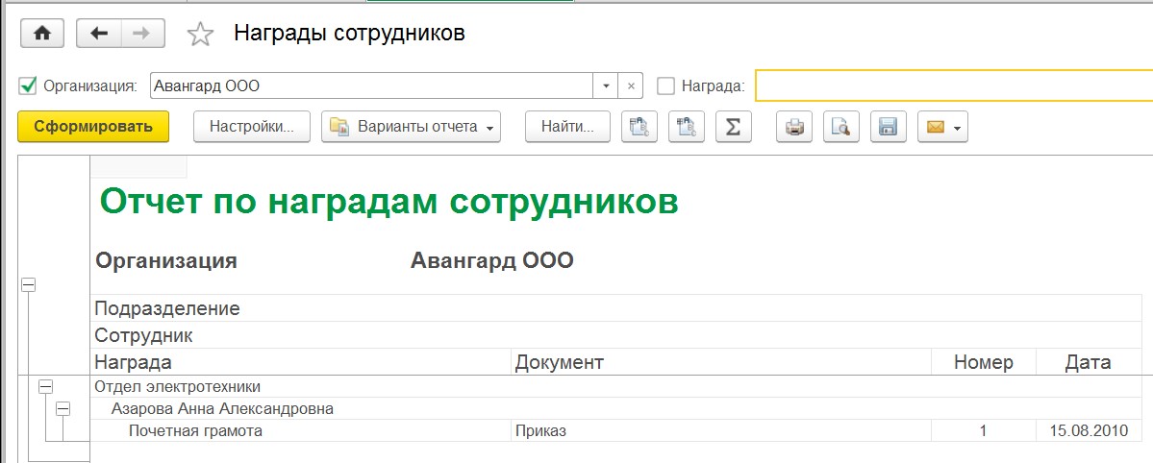Select the Почетная грамота cell
This screenshot has width=1153, height=463.
click(301, 430)
